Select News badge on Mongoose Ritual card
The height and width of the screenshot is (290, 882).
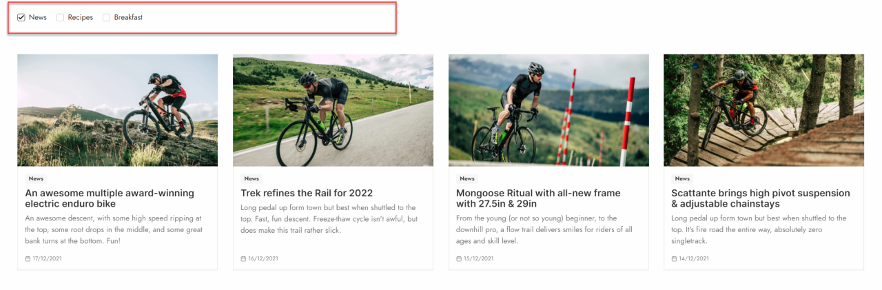[x=467, y=178]
